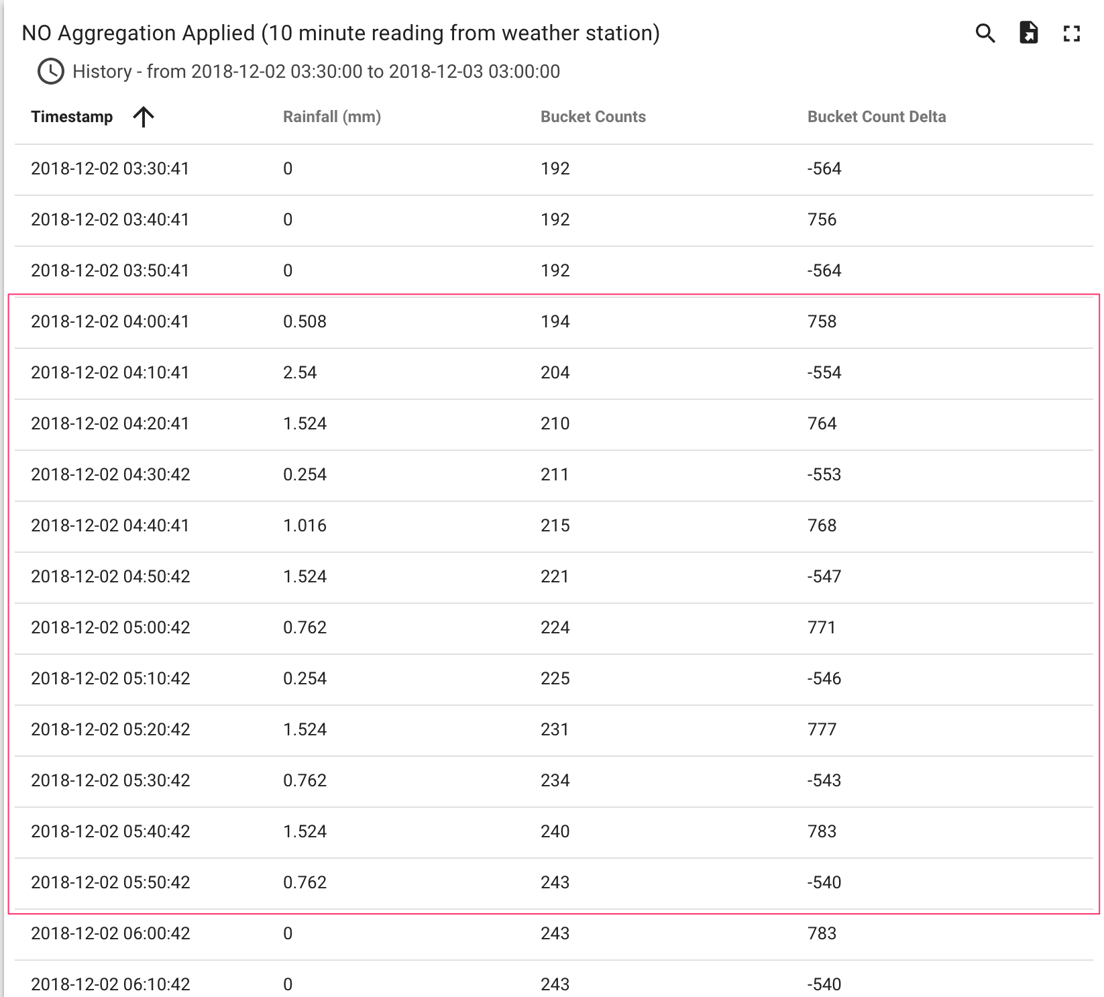
Task: Sort by Bucket Counts column
Action: (593, 116)
